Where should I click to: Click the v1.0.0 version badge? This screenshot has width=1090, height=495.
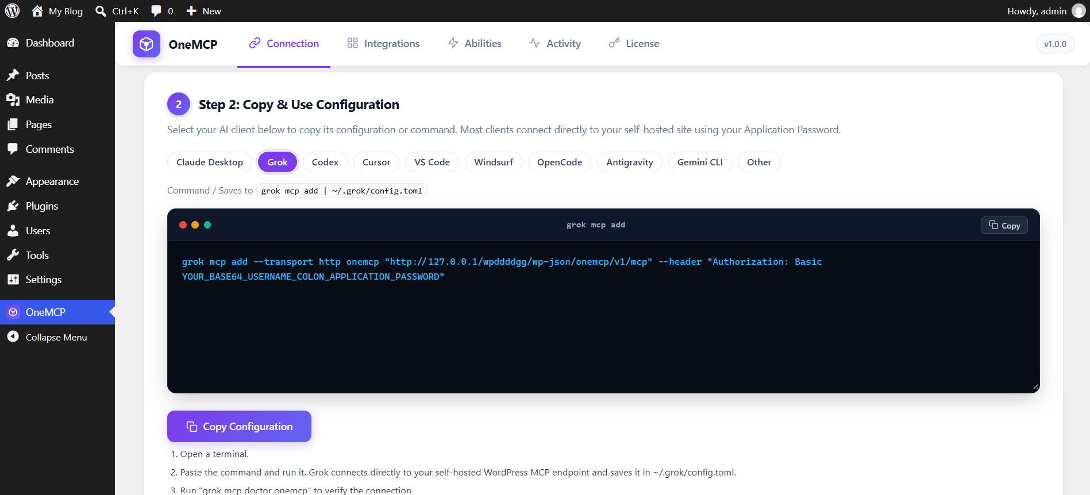pyautogui.click(x=1055, y=44)
